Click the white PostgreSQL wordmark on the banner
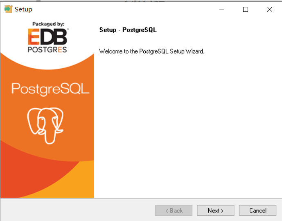Image resolution: width=282 pixels, height=221 pixels. (x=50, y=89)
